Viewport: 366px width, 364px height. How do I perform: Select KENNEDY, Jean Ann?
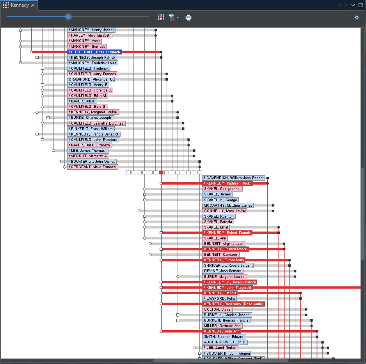click(222, 331)
